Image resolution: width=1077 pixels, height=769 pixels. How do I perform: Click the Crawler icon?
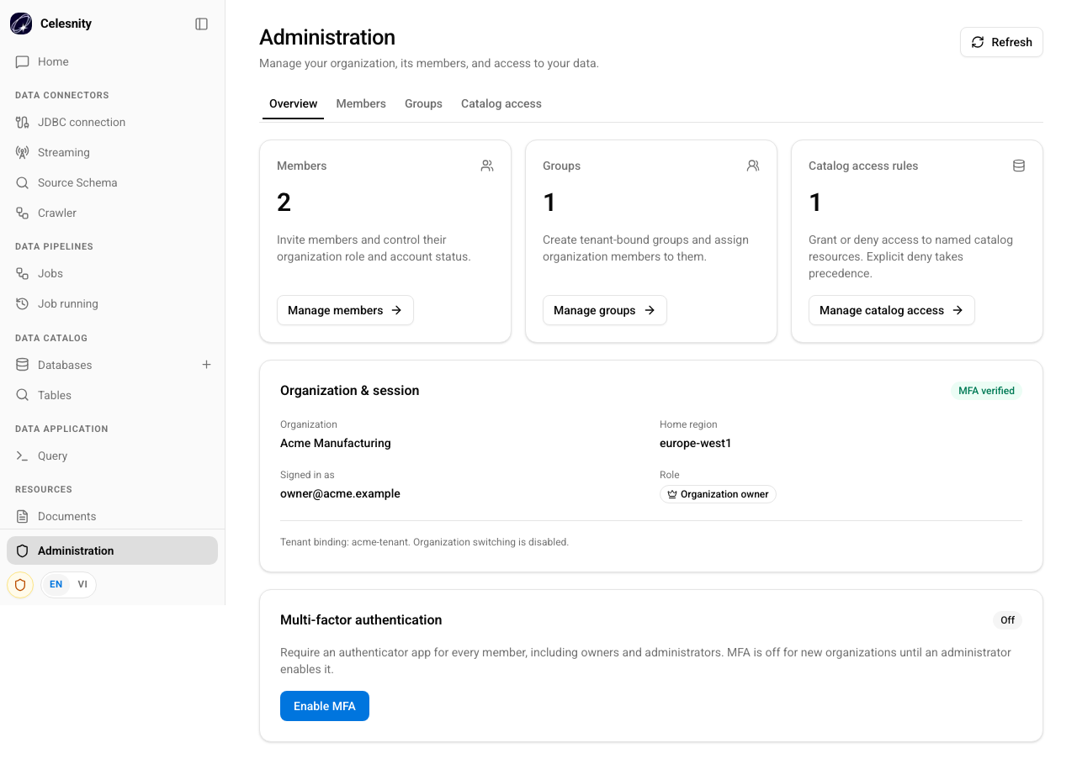click(23, 213)
